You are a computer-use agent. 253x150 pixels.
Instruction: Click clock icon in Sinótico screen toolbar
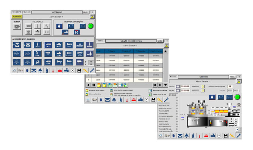tap(219, 136)
